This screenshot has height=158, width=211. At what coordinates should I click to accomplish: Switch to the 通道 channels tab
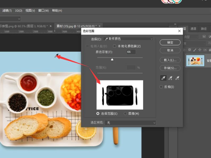point(193,29)
